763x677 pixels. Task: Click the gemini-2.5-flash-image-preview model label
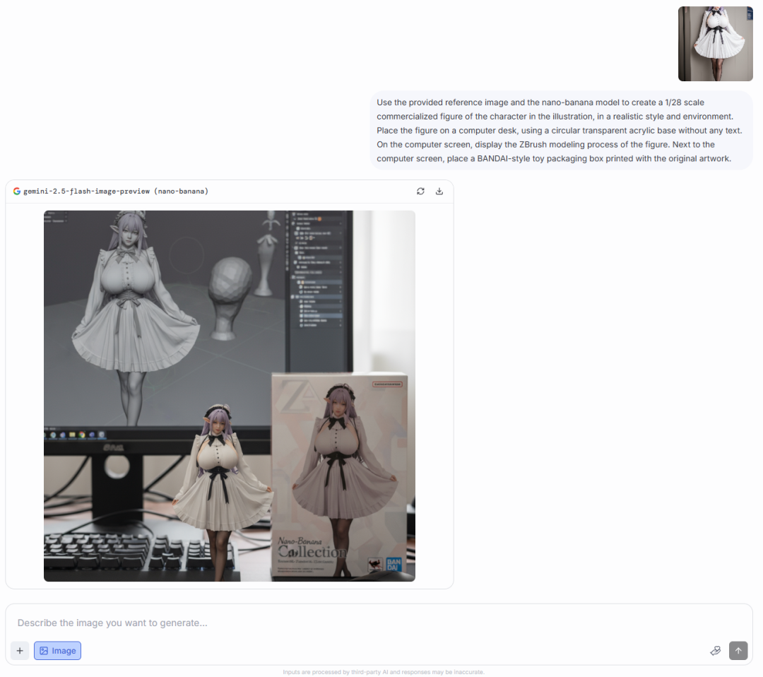point(116,192)
